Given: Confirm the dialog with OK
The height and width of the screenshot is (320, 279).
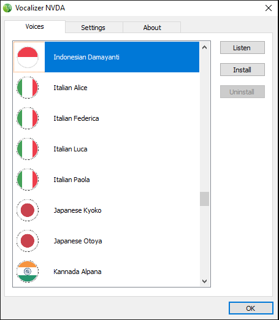Looking at the screenshot, I should (251, 308).
